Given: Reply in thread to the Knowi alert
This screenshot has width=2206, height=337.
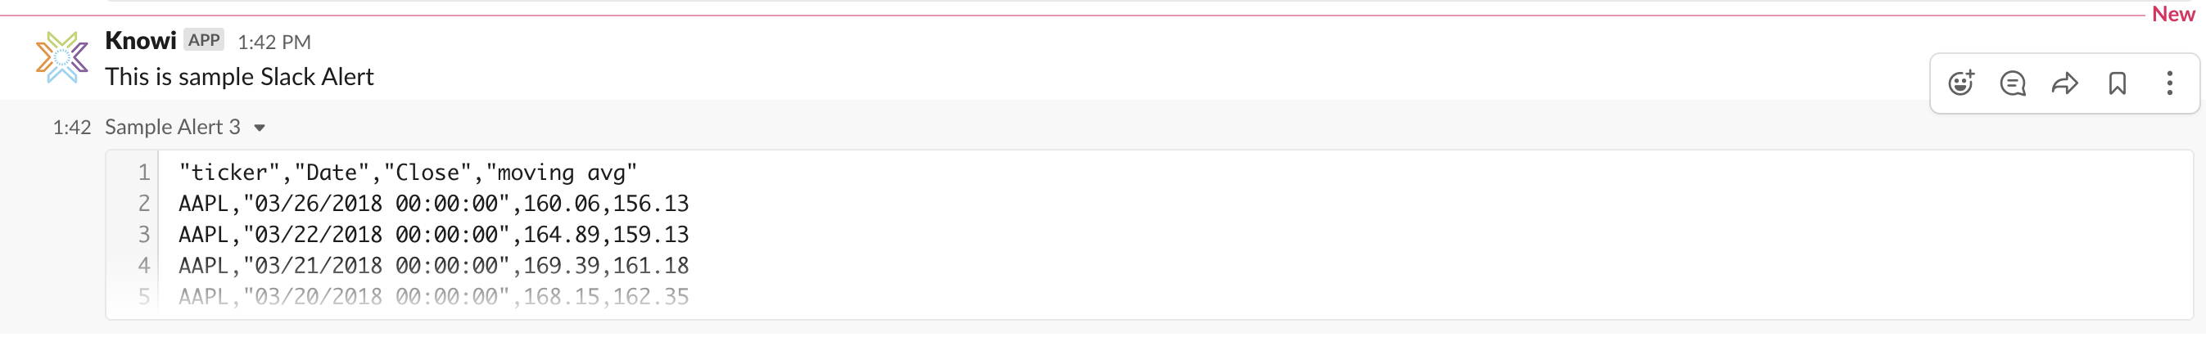Looking at the screenshot, I should click(x=2013, y=83).
